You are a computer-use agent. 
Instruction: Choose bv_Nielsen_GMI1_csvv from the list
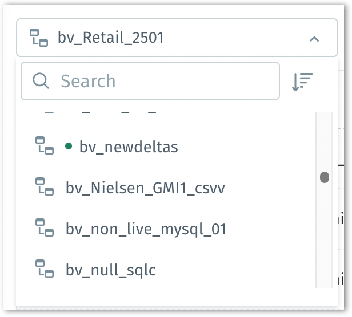click(x=145, y=188)
